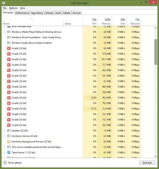This screenshot has height=169, width=159.
Task: Switch to the Performance tab
Action: [x=22, y=13]
